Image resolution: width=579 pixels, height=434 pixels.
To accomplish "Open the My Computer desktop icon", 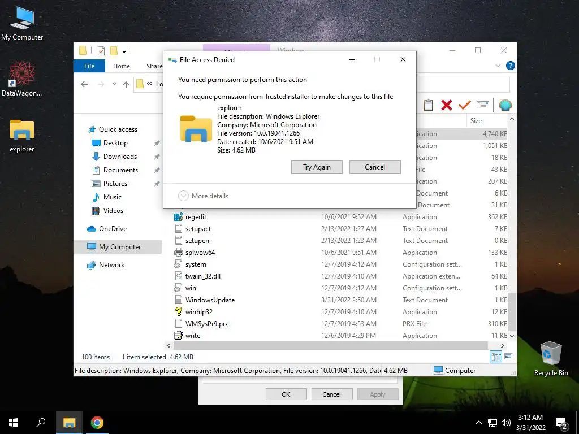I will click(x=22, y=24).
